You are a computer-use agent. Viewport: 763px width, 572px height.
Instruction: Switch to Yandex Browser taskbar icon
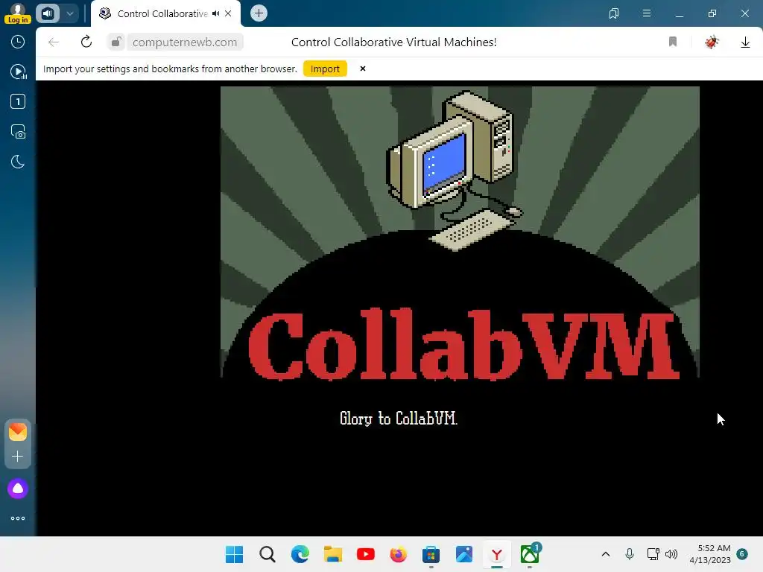[x=497, y=554]
